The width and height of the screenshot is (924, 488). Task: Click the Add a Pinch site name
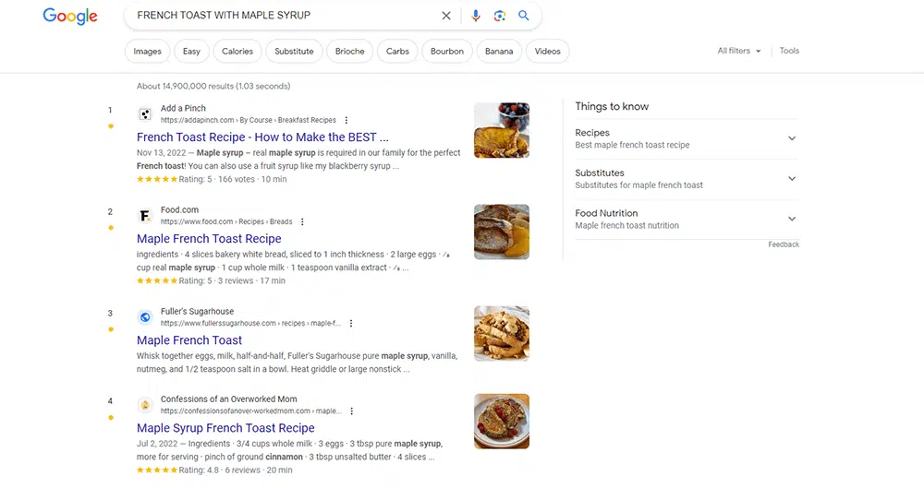click(183, 108)
